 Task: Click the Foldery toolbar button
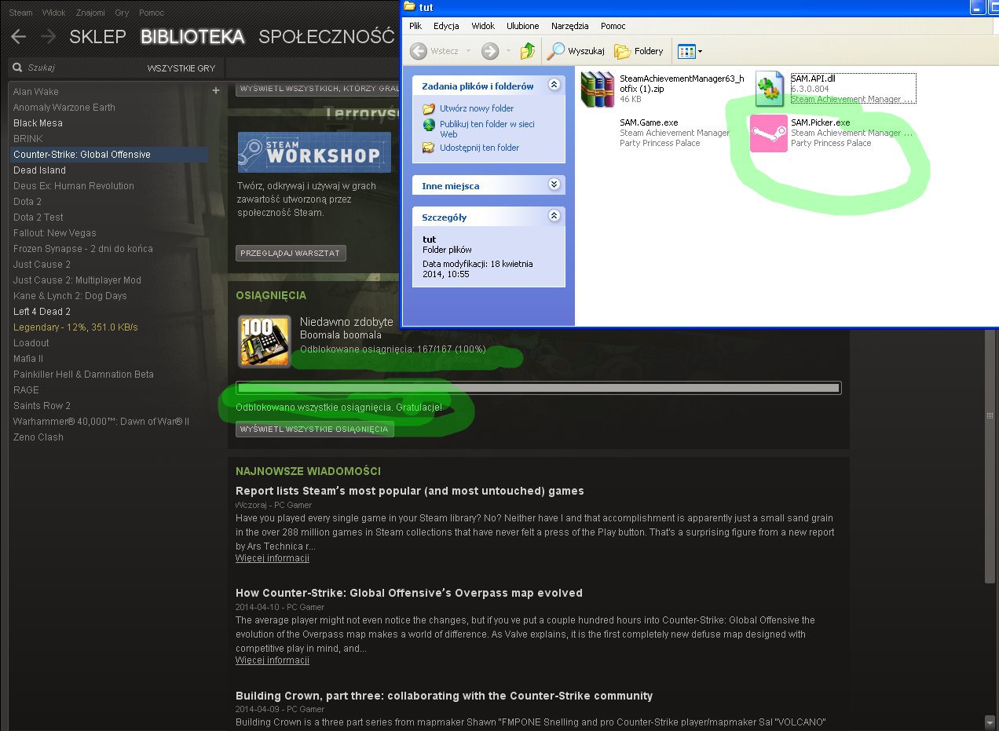point(639,51)
